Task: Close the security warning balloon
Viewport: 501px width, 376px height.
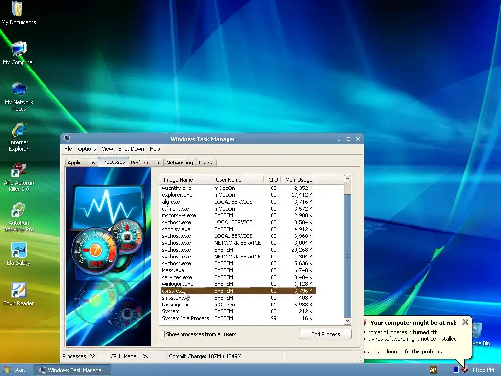Action: point(465,322)
